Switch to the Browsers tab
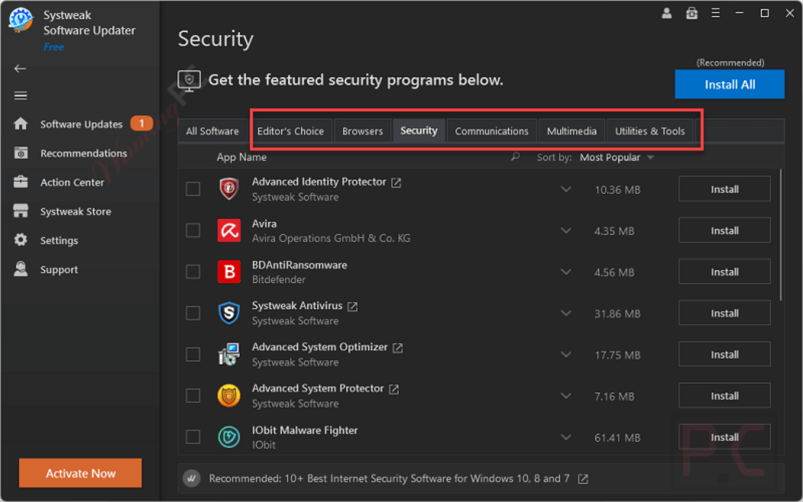803x502 pixels. (363, 131)
